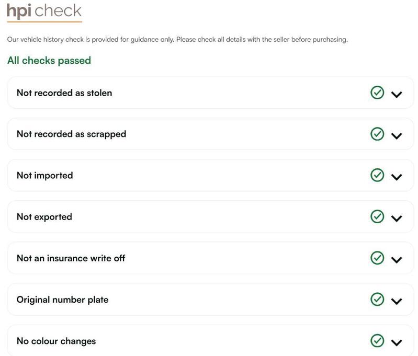Open the Original number plate row label

point(62,300)
